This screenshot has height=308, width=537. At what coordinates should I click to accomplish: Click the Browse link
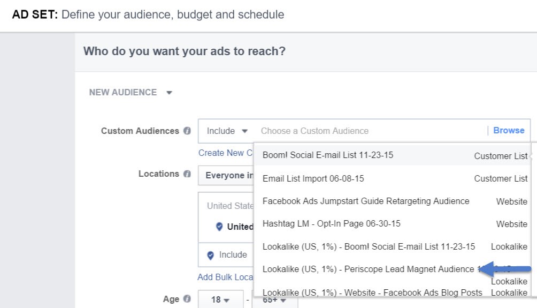click(x=509, y=131)
